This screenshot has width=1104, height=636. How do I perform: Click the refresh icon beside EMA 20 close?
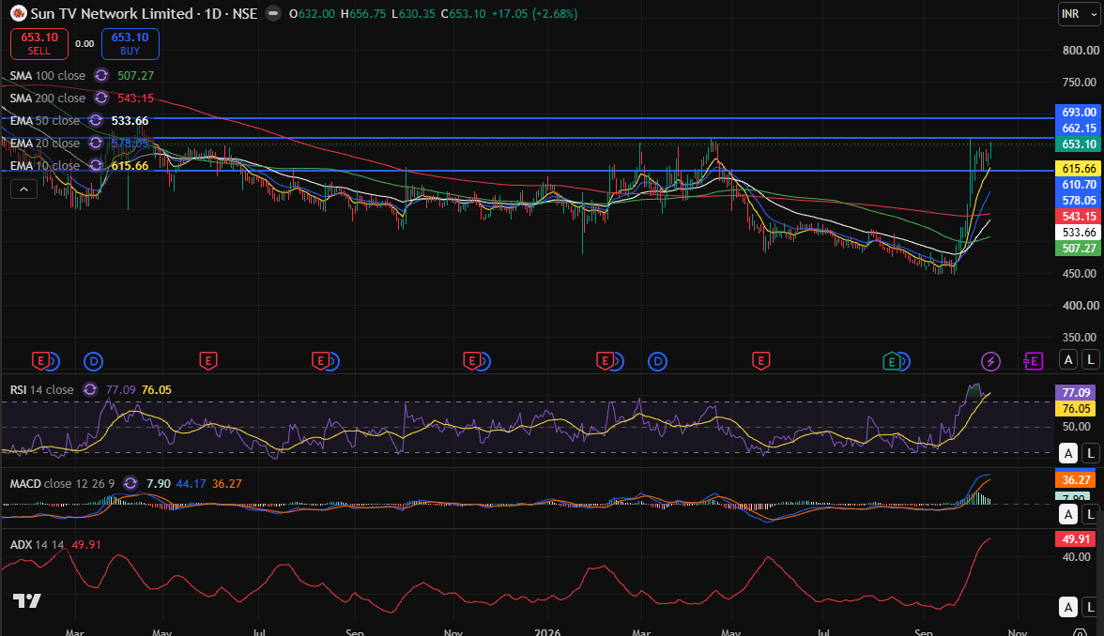click(x=96, y=143)
